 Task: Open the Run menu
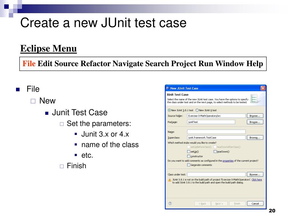pos(206,64)
